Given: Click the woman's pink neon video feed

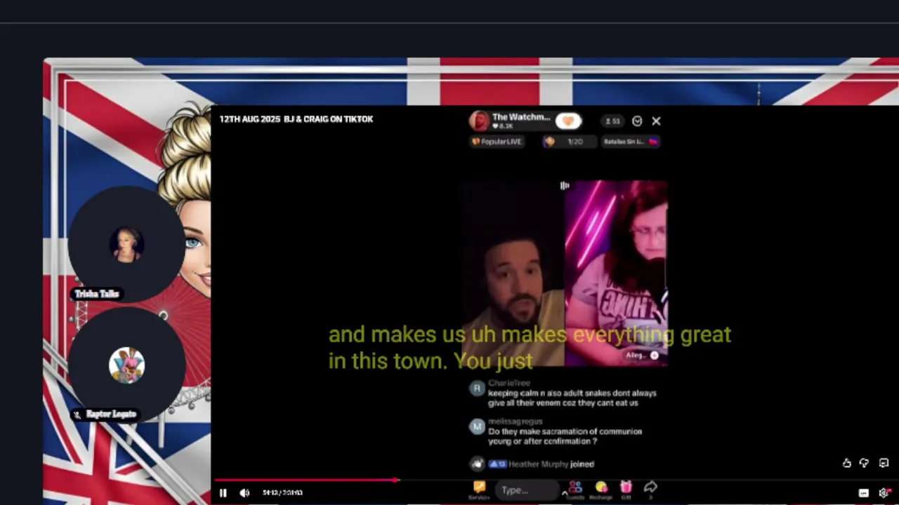Looking at the screenshot, I should click(616, 274).
